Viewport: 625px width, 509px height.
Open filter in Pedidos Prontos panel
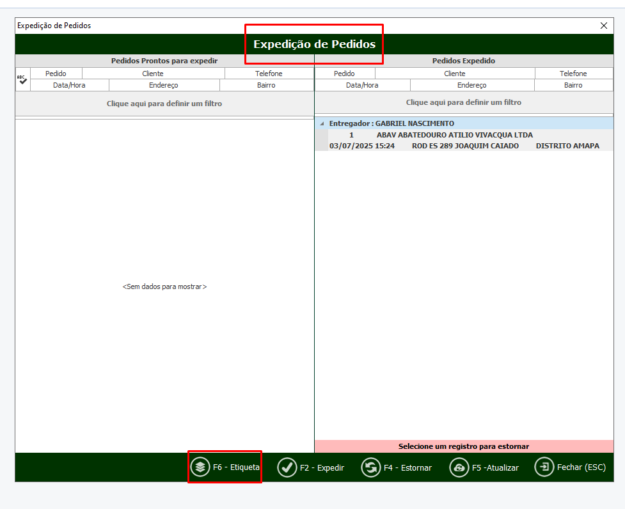coord(164,103)
